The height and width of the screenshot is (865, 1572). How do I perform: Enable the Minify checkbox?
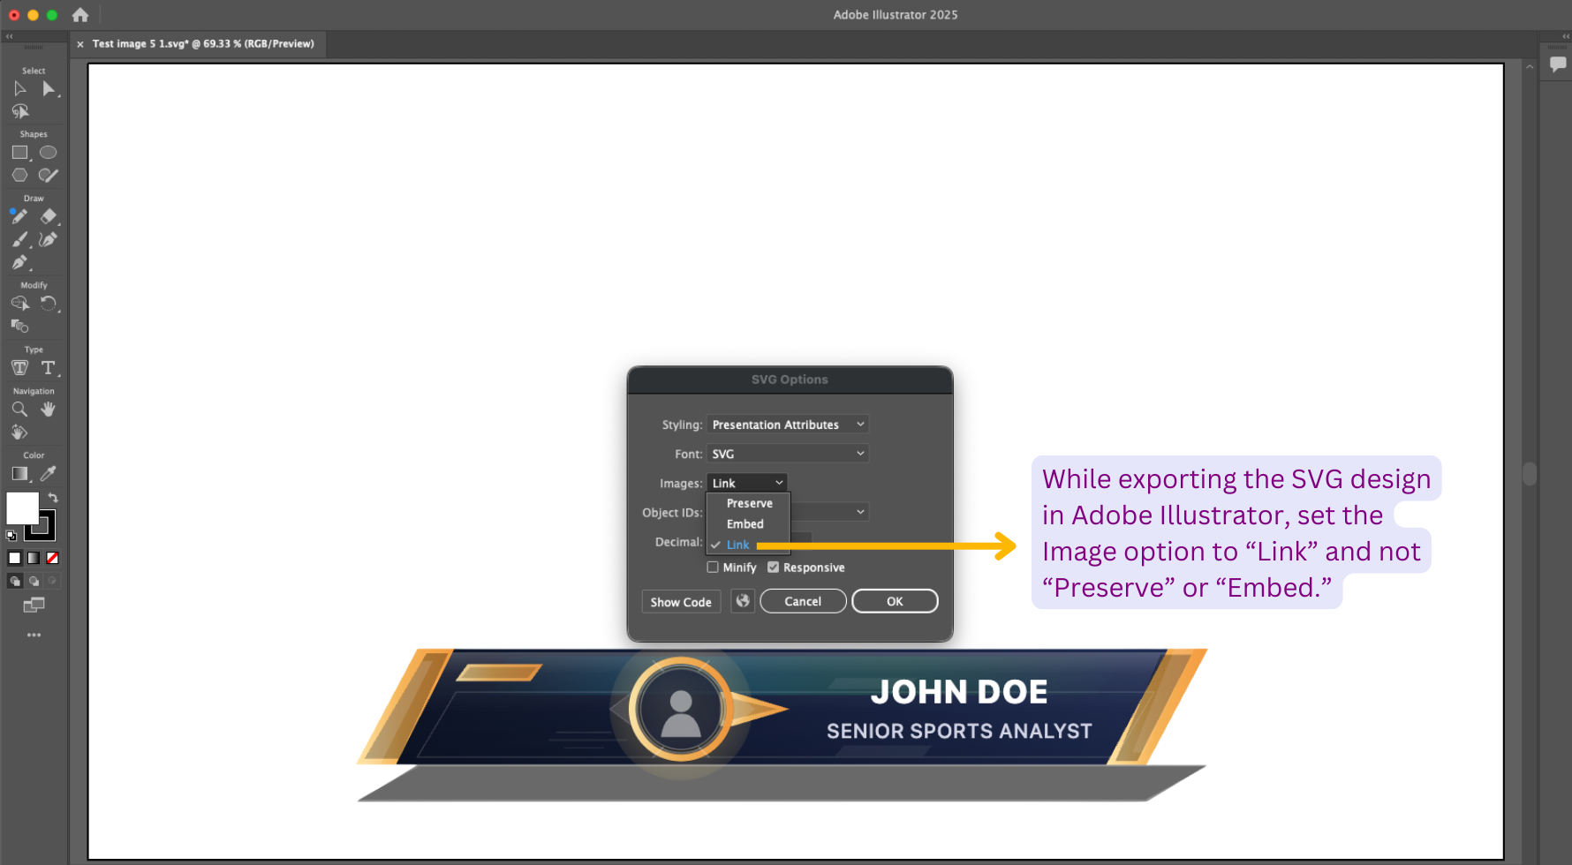coord(713,568)
